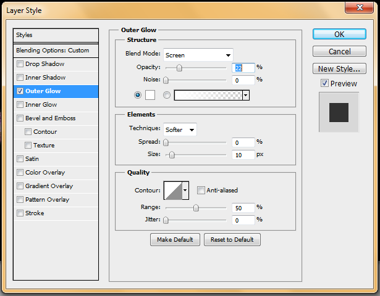Enable the Drop Shadow checkbox
Image resolution: width=380 pixels, height=296 pixels.
pos(20,64)
